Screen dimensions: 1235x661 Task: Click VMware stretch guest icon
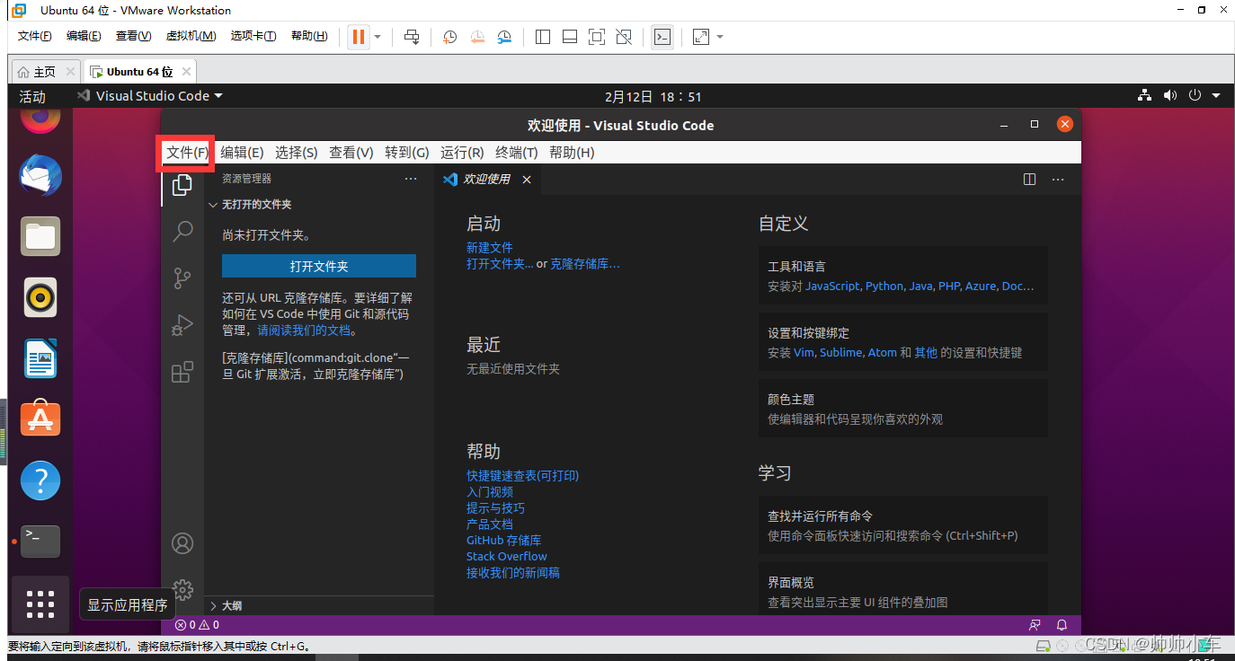tap(701, 37)
